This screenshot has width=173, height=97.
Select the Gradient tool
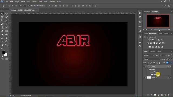click(6, 31)
